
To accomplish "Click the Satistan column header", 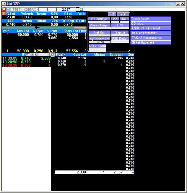I will (x=116, y=55).
